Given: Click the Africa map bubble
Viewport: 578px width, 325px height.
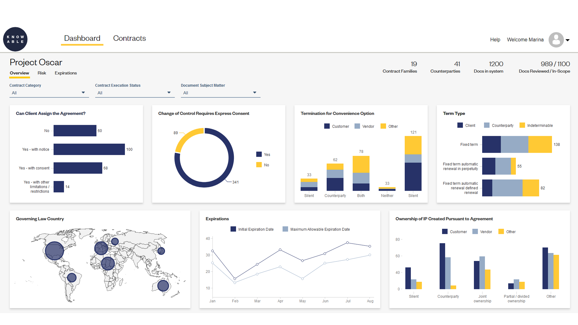Looking at the screenshot, I should [x=108, y=263].
